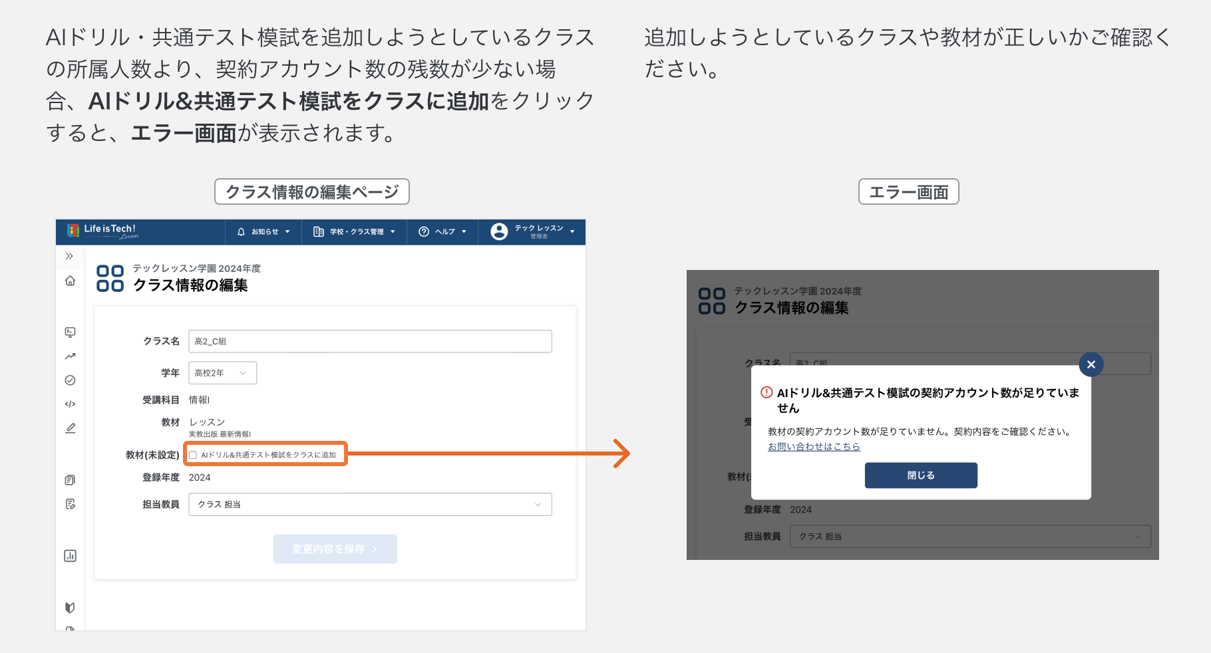Click the 閉じる button in error dialog
1211x653 pixels.
coord(921,475)
